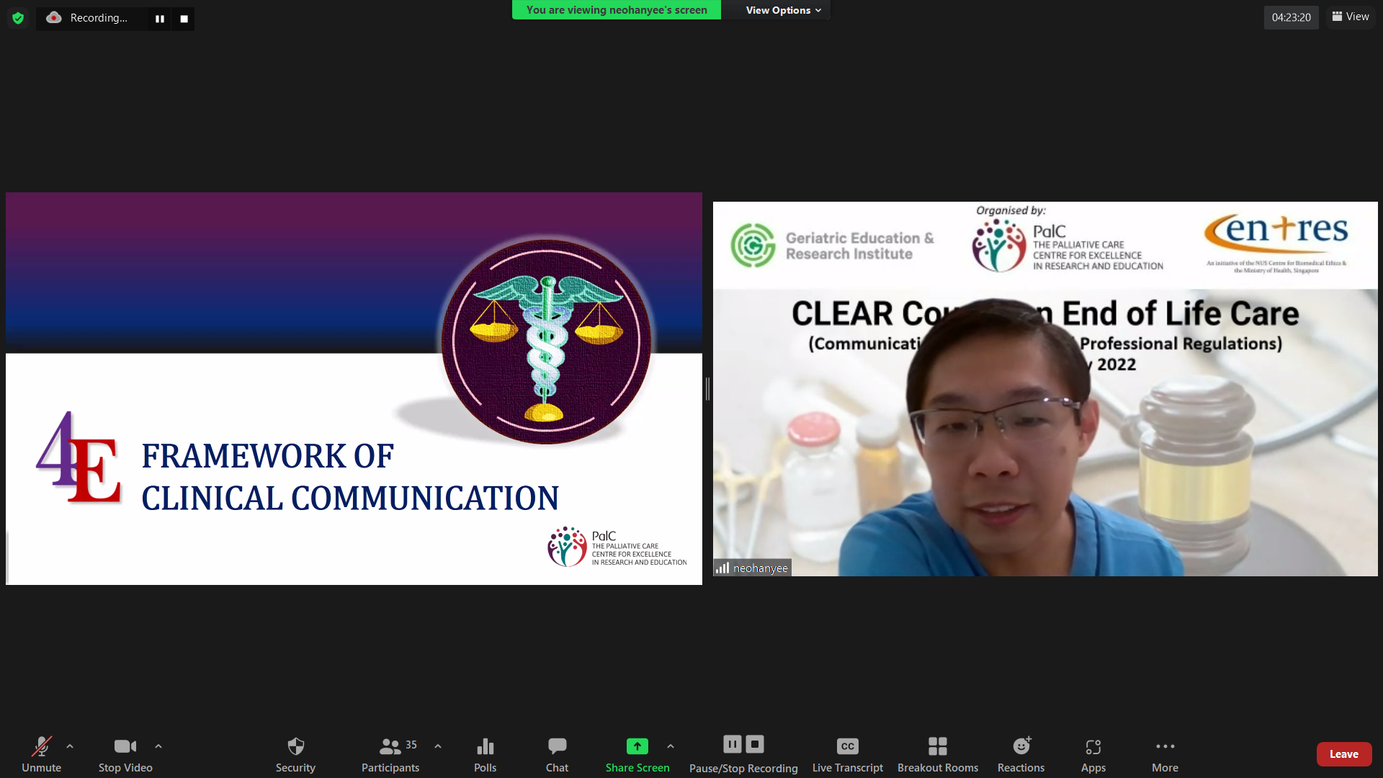The image size is (1383, 778).
Task: Expand audio options arrow beside Unmute
Action: [x=70, y=746]
